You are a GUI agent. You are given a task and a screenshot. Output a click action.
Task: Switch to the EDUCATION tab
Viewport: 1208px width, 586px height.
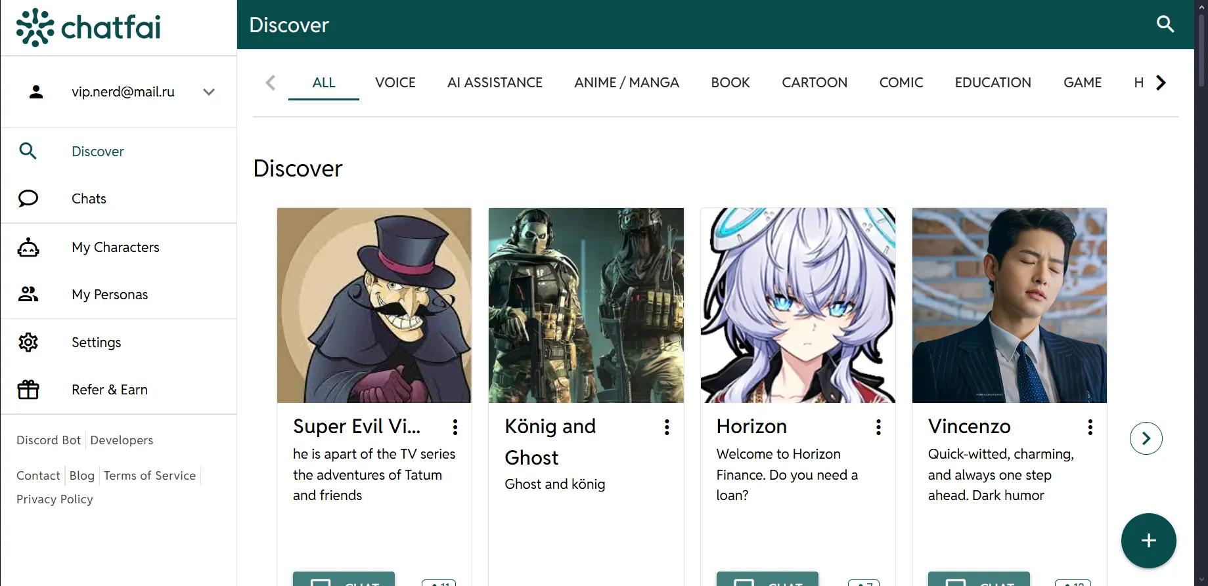click(x=993, y=83)
